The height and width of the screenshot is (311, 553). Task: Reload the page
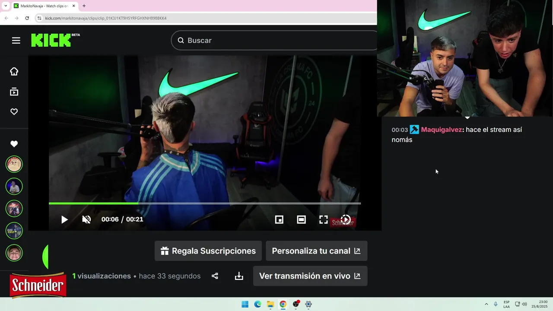(x=27, y=18)
